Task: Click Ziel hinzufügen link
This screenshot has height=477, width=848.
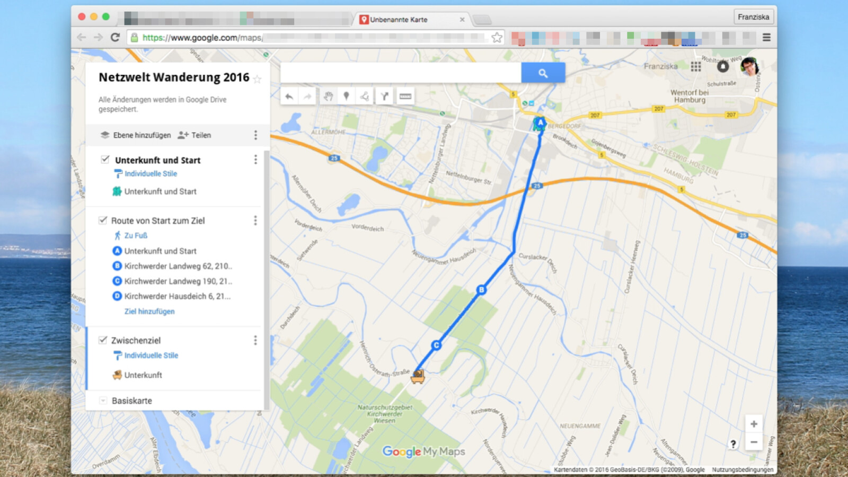Action: pyautogui.click(x=149, y=311)
